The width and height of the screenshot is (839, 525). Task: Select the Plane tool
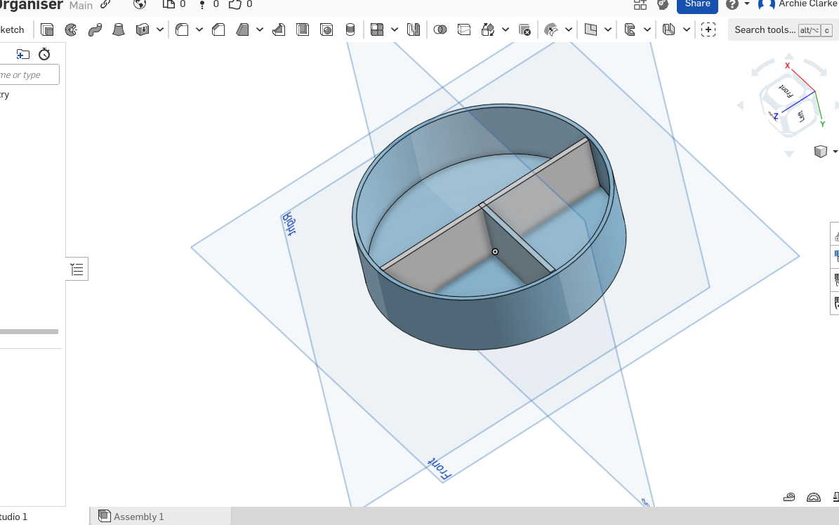pos(590,29)
